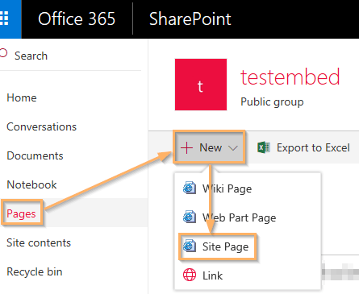Click the search magnifier icon

point(3,53)
